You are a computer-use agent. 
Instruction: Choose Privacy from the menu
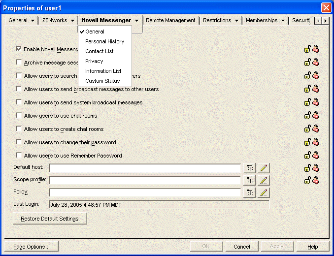(x=105, y=61)
